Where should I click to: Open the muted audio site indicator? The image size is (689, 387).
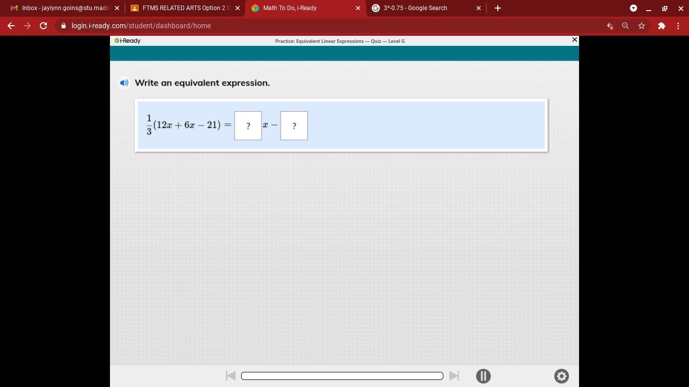(x=610, y=26)
